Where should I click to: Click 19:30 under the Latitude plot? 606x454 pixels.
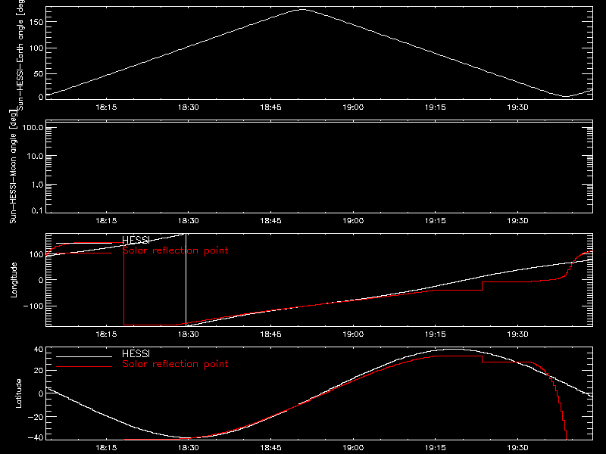point(518,448)
